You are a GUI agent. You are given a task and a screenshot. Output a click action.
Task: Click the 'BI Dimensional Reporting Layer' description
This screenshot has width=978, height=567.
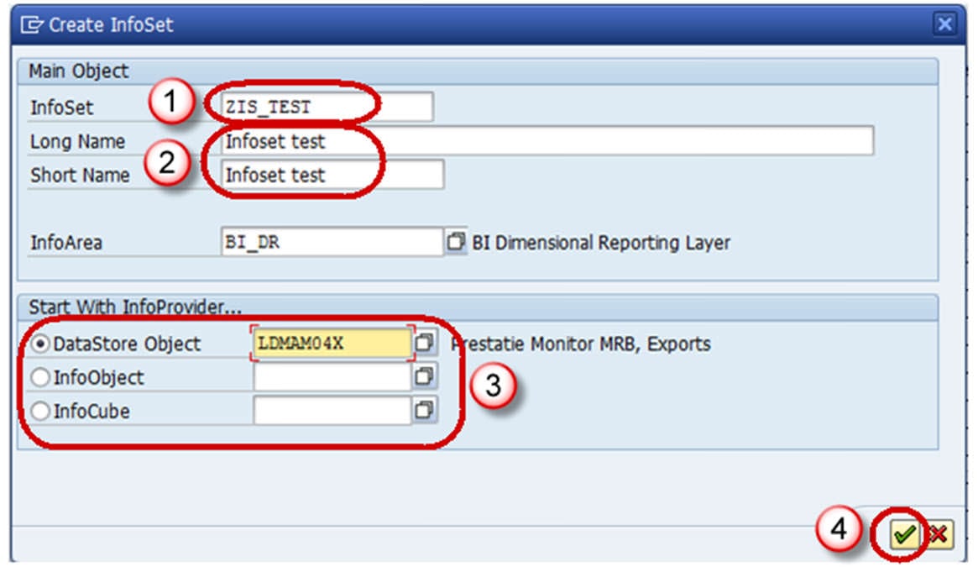click(600, 242)
